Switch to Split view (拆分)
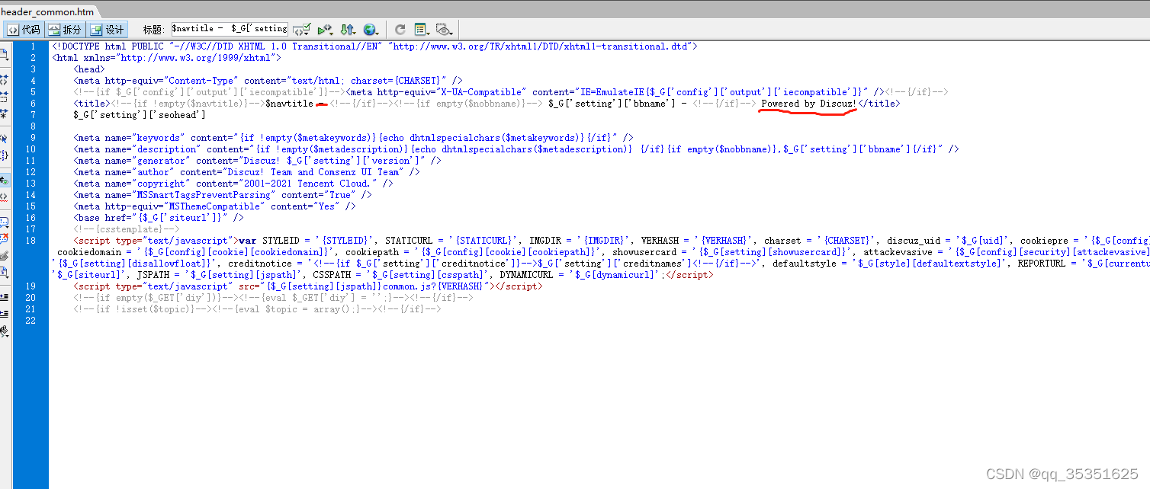1150x489 pixels. pyautogui.click(x=65, y=30)
